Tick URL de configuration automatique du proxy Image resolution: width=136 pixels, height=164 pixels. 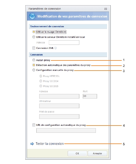34,125
